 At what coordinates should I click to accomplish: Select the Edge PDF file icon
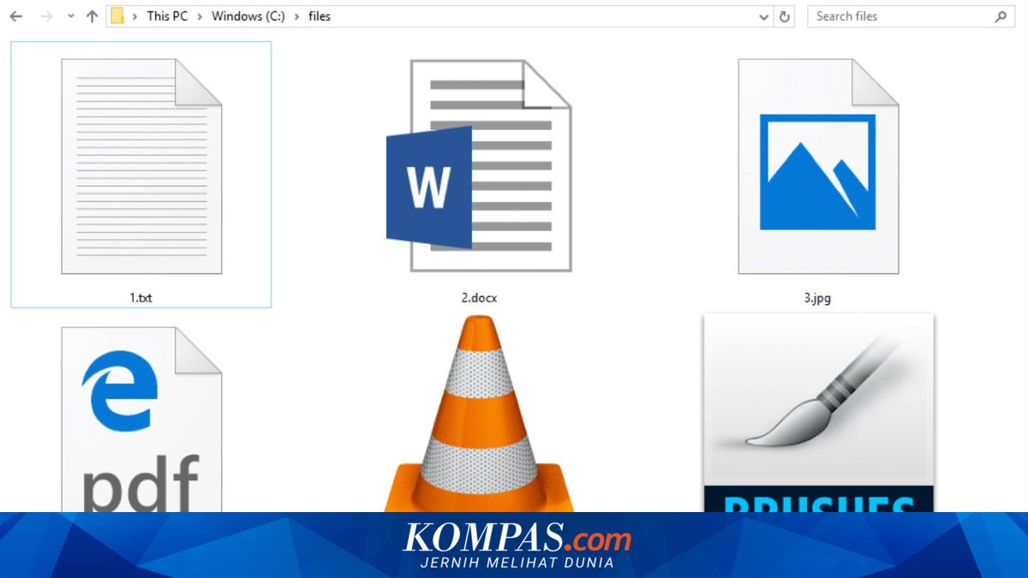(x=141, y=420)
